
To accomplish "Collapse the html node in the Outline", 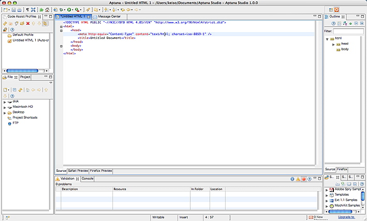I will point(328,38).
